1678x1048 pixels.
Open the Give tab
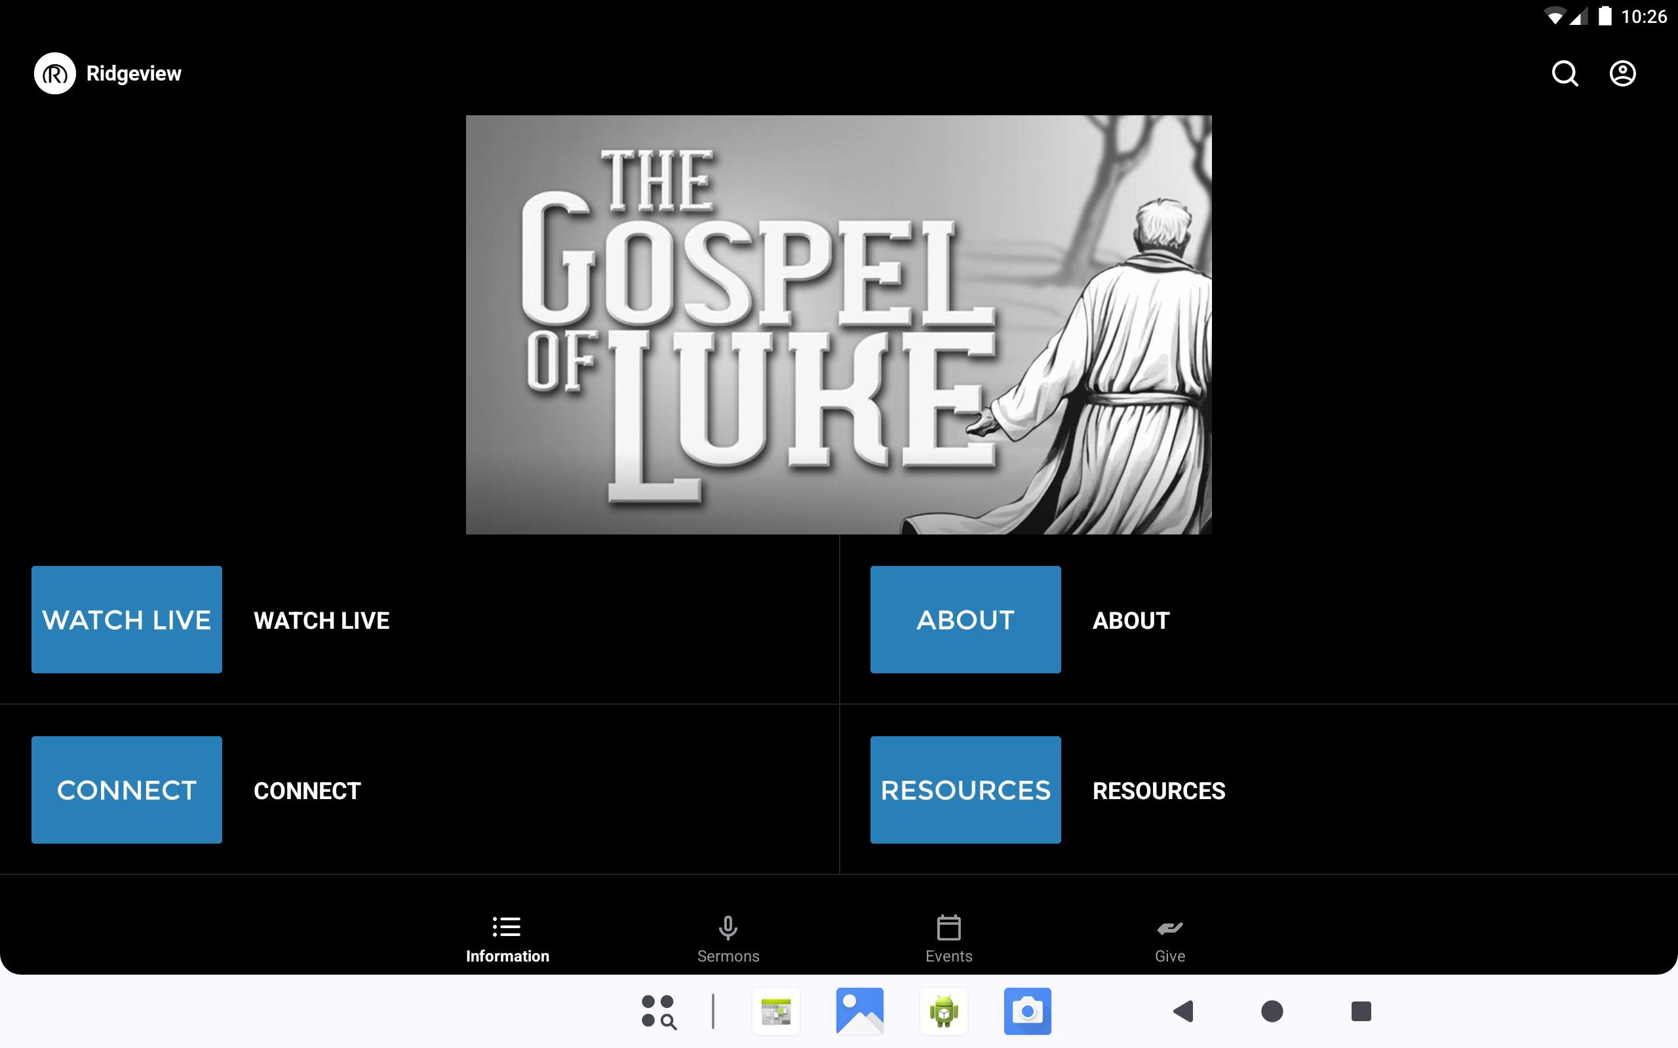[x=1170, y=939]
